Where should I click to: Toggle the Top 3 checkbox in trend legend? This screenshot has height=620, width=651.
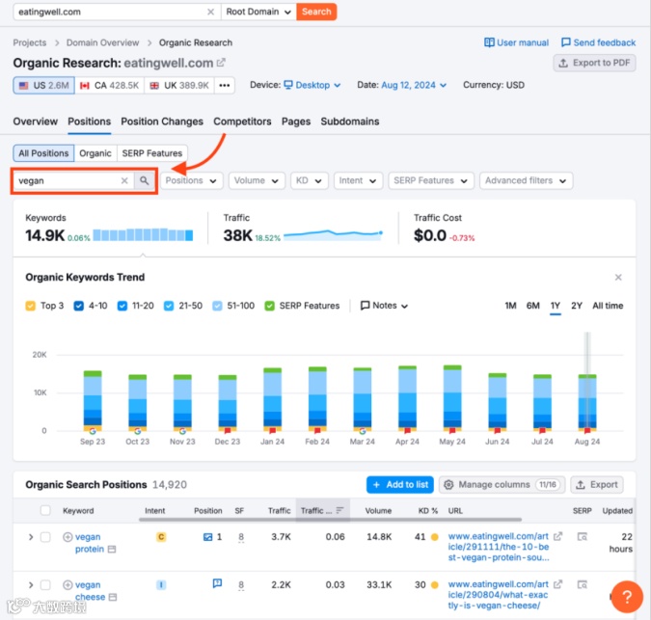30,306
